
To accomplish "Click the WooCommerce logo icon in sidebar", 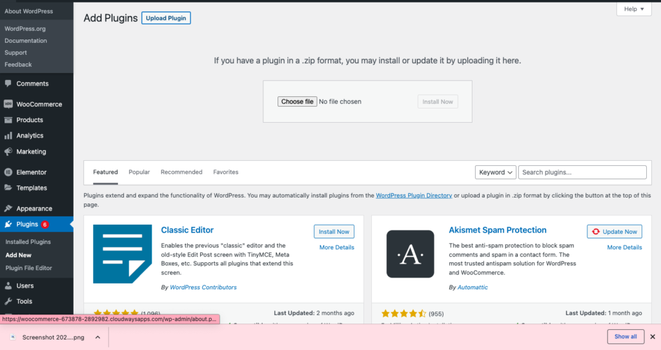I will coord(8,104).
